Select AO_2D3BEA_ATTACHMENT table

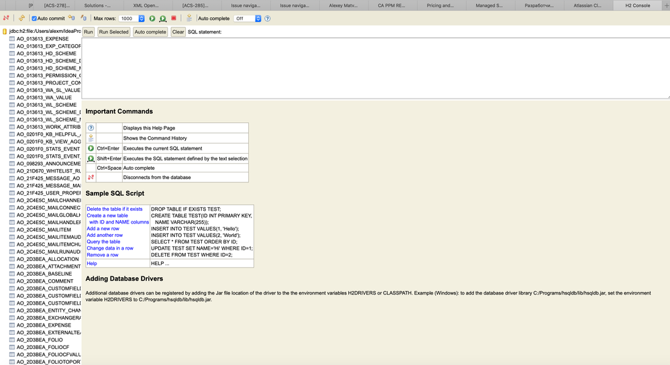pyautogui.click(x=48, y=266)
